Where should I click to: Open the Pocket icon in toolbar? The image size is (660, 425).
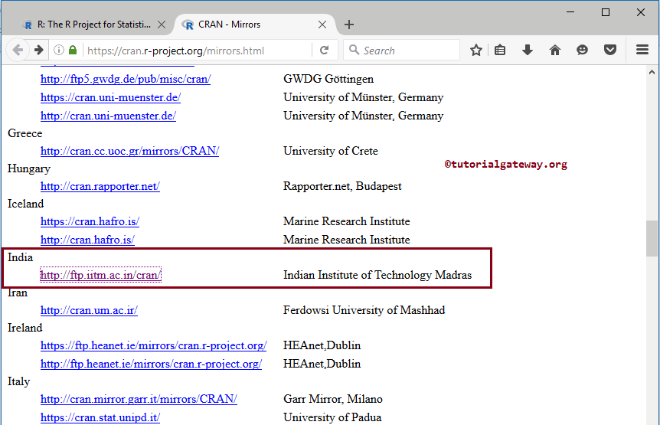coord(610,50)
